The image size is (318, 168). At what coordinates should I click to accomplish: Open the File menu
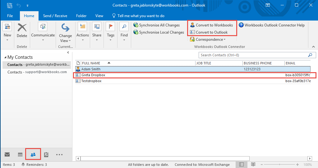[x=10, y=16]
